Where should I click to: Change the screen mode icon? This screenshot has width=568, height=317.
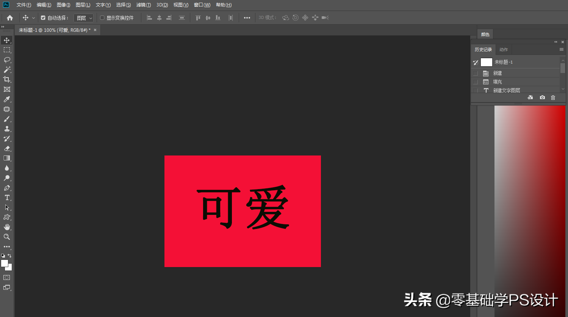click(x=7, y=287)
